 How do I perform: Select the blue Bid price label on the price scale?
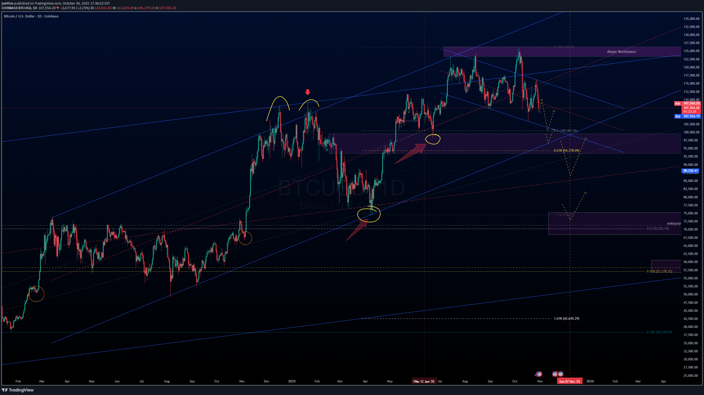tap(678, 116)
